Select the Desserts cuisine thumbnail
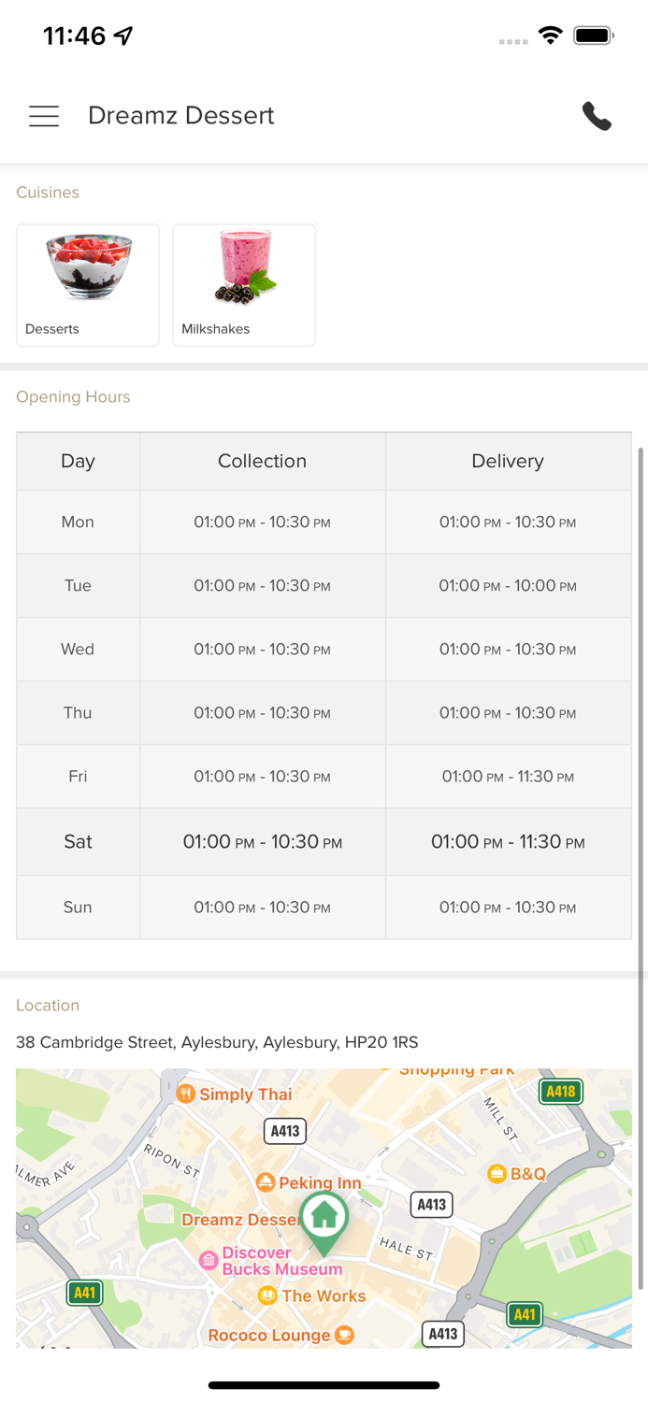 click(x=88, y=284)
